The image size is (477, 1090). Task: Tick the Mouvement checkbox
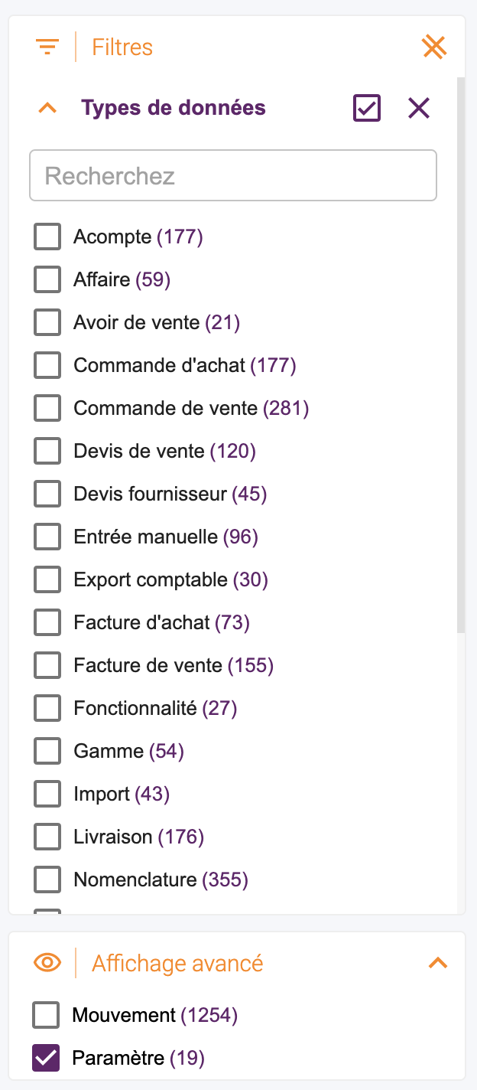[46, 1016]
